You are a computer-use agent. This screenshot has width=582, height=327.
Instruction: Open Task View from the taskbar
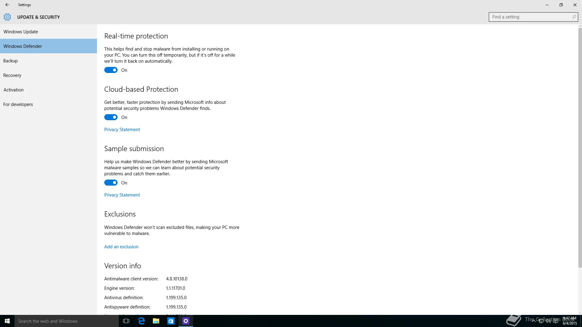pyautogui.click(x=126, y=321)
